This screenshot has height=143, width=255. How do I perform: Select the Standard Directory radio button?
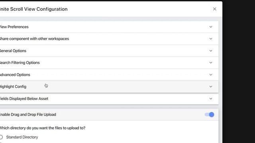(x=1, y=137)
